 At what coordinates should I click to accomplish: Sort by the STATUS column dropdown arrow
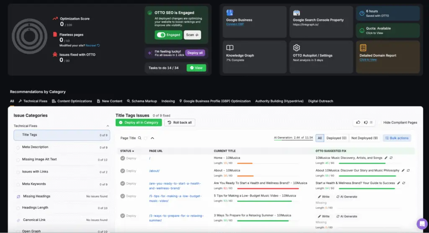coord(133,151)
